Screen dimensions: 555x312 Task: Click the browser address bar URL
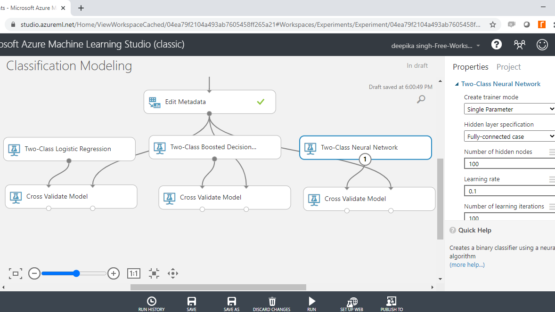point(250,24)
